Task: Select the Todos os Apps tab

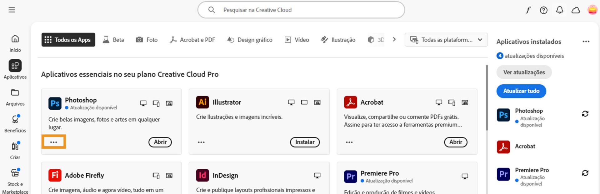Action: [x=68, y=40]
